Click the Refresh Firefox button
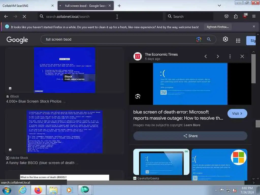 [218, 27]
